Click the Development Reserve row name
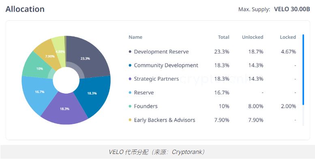The height and width of the screenshot is (160, 315). point(161,52)
